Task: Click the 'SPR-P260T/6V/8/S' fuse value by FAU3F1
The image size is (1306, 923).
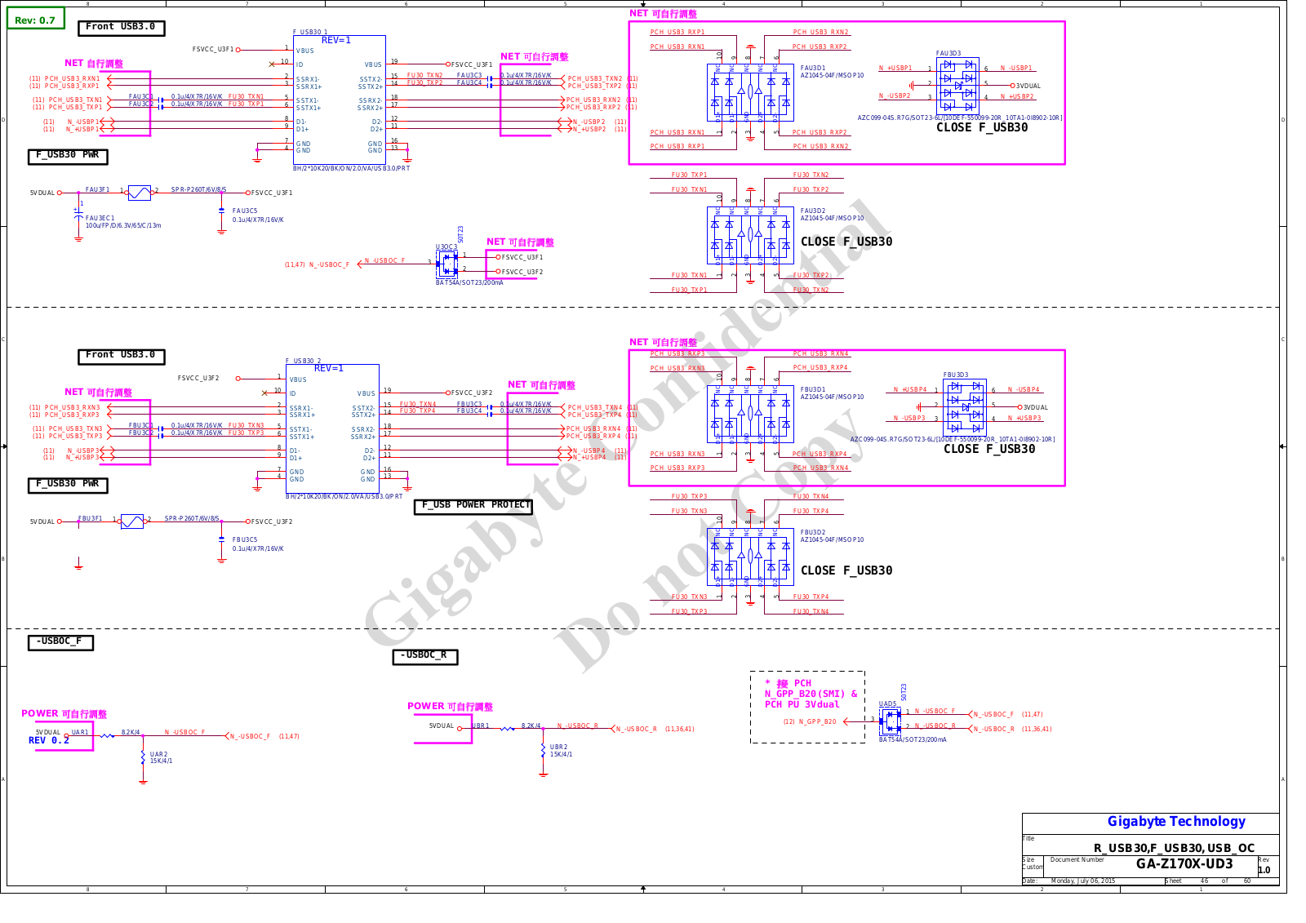Action: coord(198,189)
